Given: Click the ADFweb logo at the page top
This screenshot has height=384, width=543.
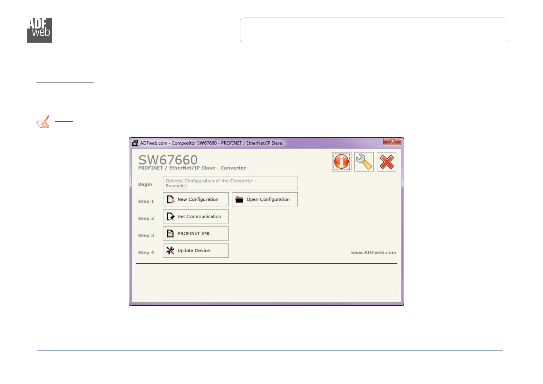Looking at the screenshot, I should [x=40, y=30].
